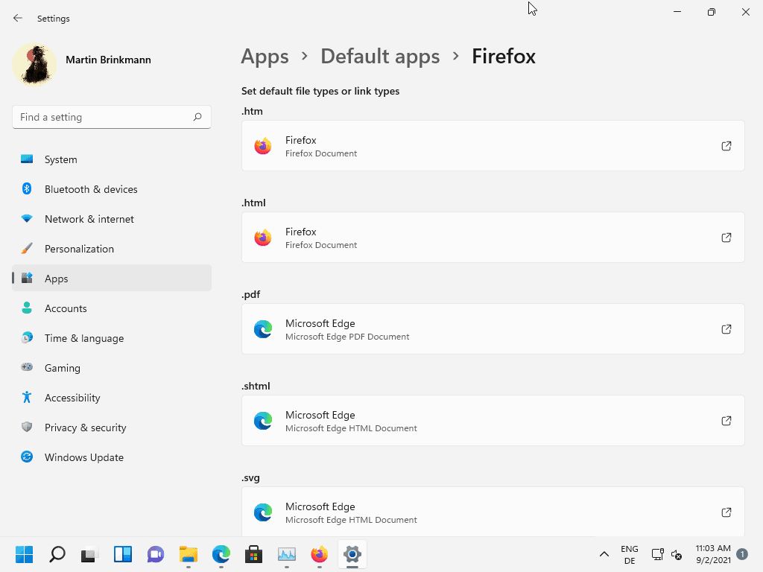
Task: Go to Apps breadcrumb
Action: click(x=265, y=57)
